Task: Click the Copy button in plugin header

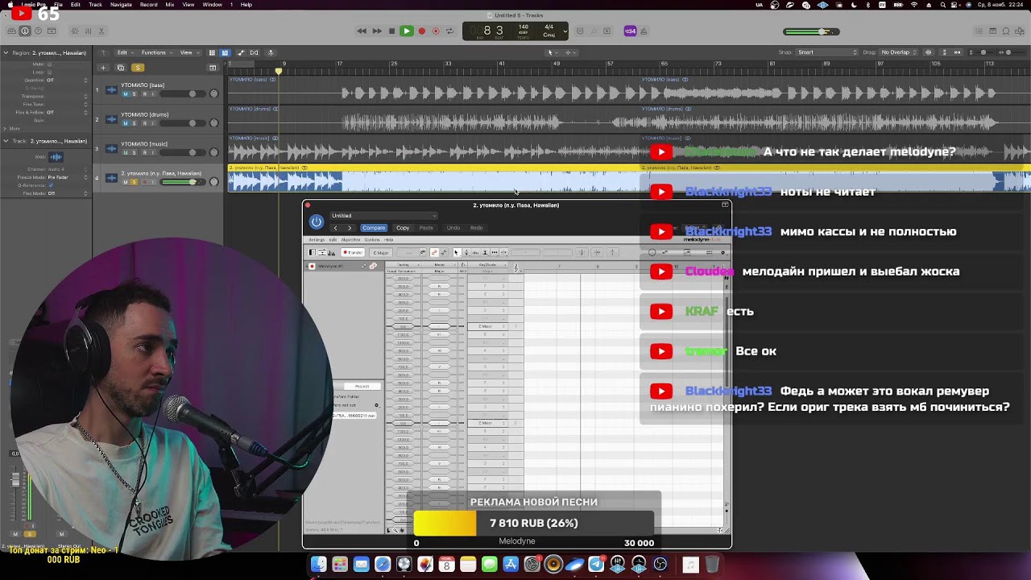Action: [x=403, y=228]
